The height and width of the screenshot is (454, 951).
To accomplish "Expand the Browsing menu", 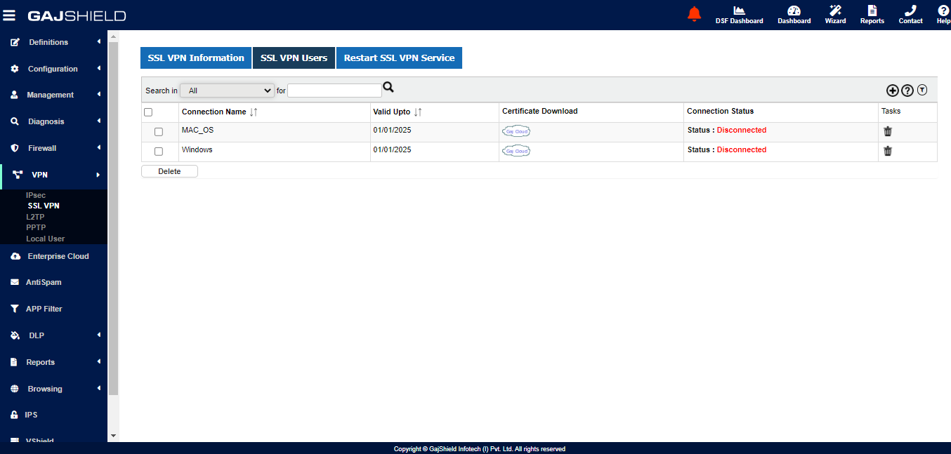I will (53, 389).
